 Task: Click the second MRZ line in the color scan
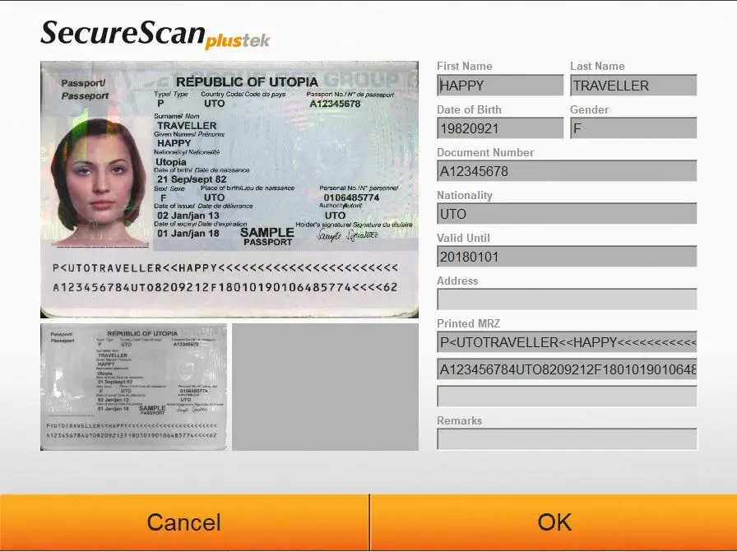tap(225, 287)
